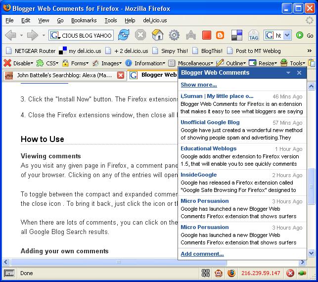Click the sidebar icon in status bar
The width and height of the screenshot is (318, 282).
[9, 273]
